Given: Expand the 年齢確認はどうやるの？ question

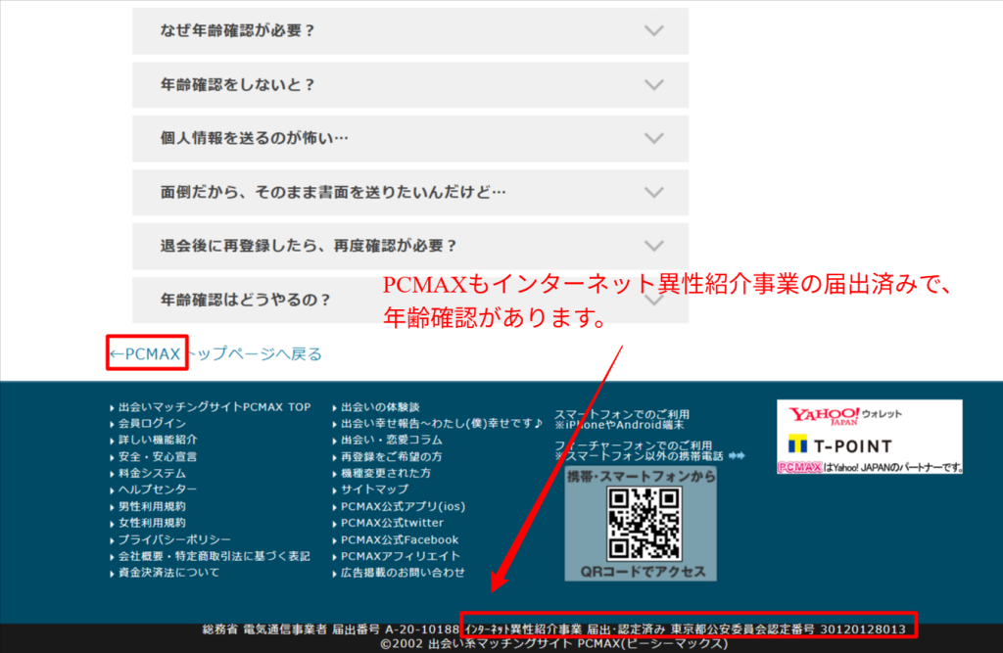Looking at the screenshot, I should [410, 300].
